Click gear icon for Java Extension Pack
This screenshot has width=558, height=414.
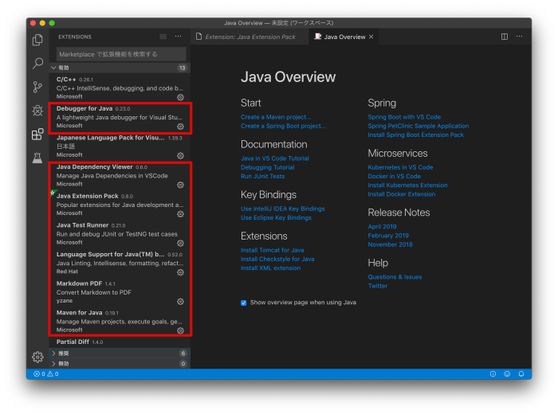pos(181,214)
